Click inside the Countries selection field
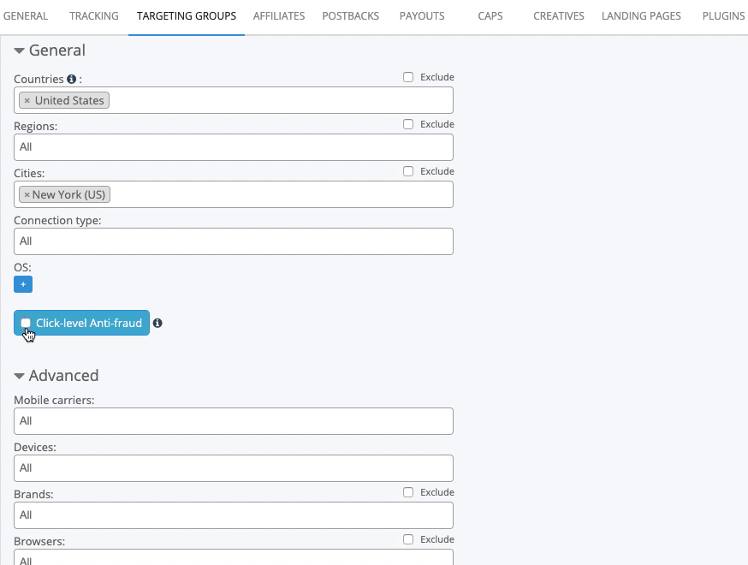Viewport: 748px width, 565px height. 234,100
